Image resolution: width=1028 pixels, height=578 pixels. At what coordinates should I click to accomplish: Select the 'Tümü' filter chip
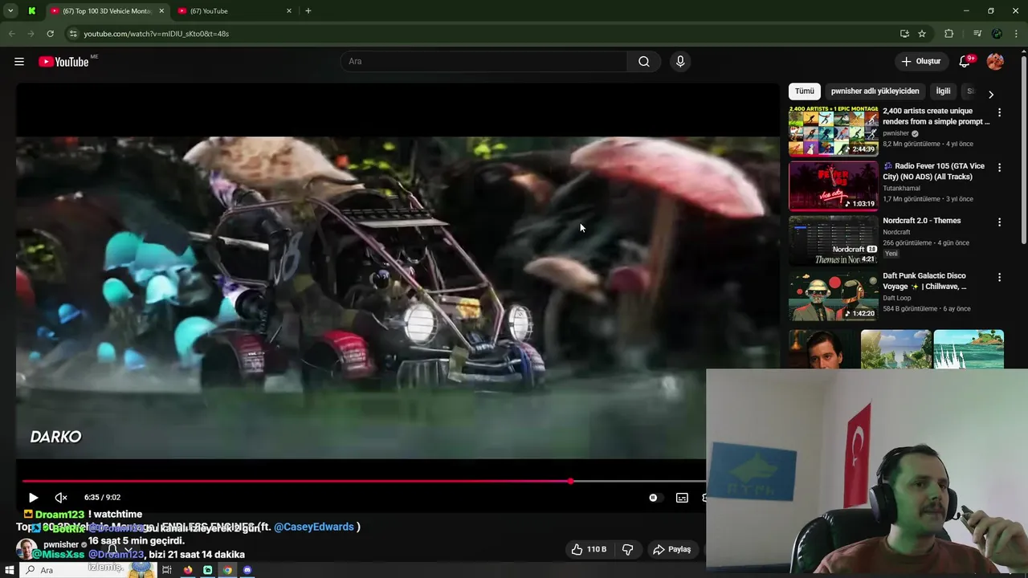pyautogui.click(x=804, y=92)
